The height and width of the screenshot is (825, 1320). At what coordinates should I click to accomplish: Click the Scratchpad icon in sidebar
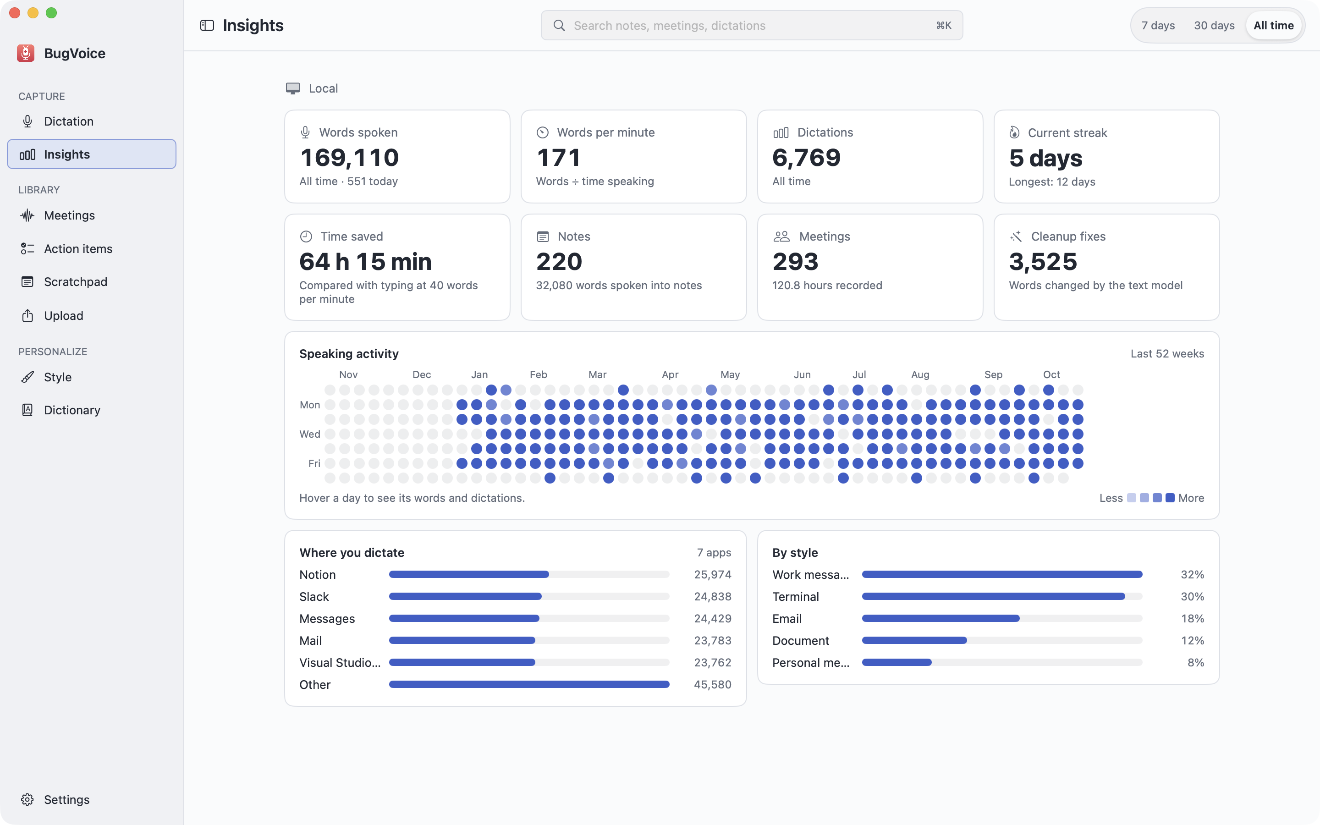27,282
